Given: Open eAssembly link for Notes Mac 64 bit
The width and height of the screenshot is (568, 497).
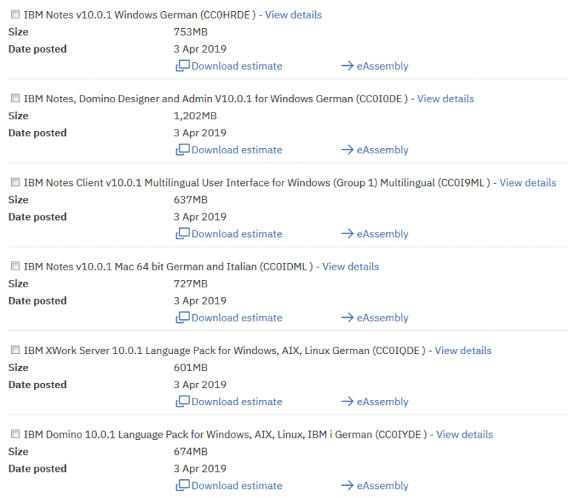Looking at the screenshot, I should coord(382,318).
